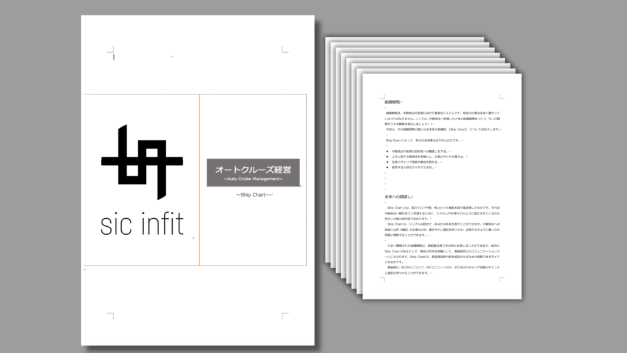Viewport: 627px width, 353px height.
Task: Click the bottom-left crop mark on cover page
Action: pos(111,316)
